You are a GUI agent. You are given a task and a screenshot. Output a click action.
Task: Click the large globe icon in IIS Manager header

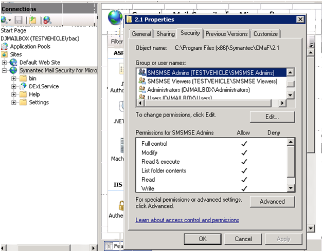click(x=115, y=17)
